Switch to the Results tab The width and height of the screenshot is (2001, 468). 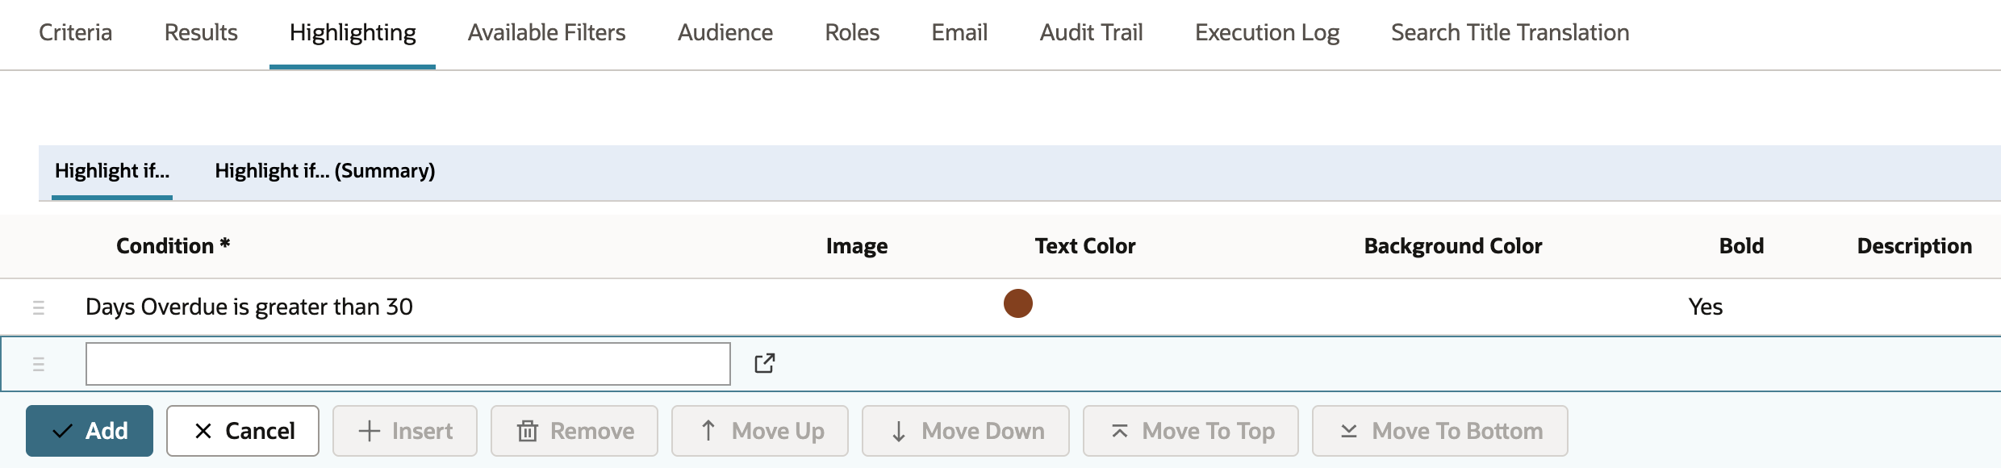(x=201, y=33)
